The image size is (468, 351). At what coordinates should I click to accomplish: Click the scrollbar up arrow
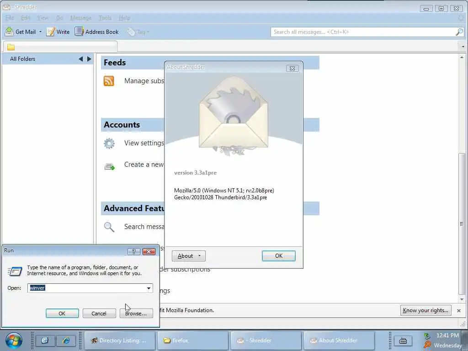pyautogui.click(x=462, y=57)
